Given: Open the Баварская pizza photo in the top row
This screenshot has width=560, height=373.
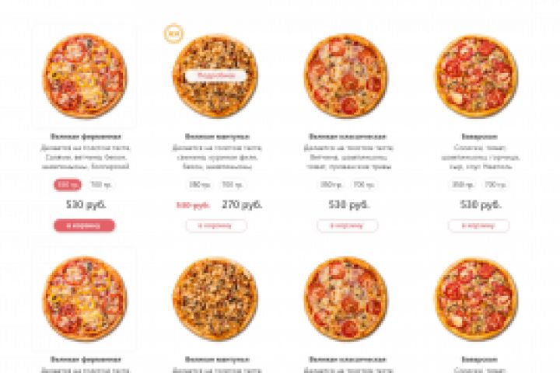Looking at the screenshot, I should coord(477,75).
